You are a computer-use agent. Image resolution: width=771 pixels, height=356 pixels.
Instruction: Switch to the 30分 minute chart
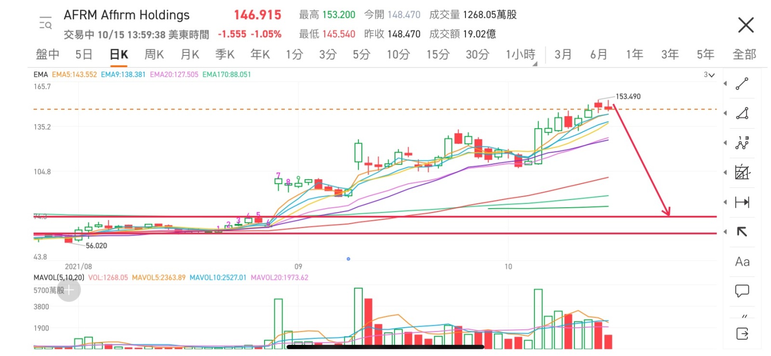477,54
